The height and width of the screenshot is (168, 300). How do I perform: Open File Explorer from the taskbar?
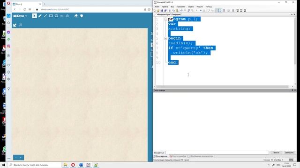(x=66, y=165)
